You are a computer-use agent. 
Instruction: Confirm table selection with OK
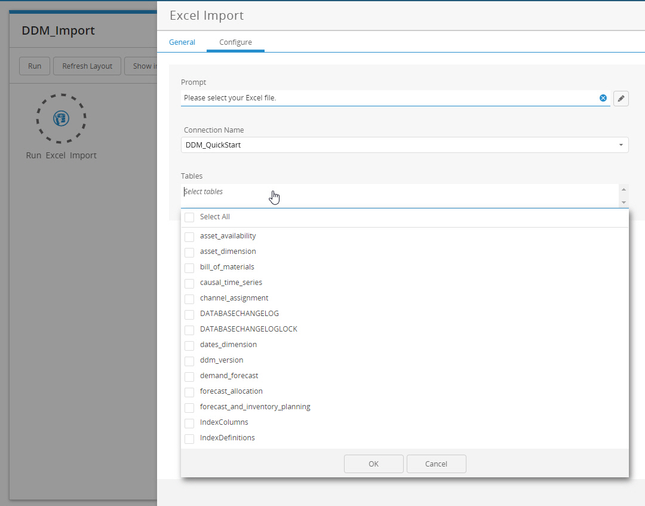point(373,464)
